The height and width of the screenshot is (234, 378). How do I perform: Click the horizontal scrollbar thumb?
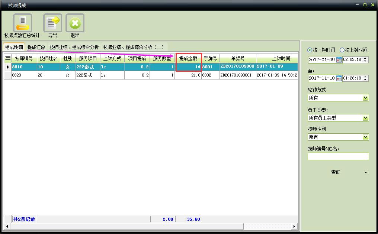click(127, 226)
